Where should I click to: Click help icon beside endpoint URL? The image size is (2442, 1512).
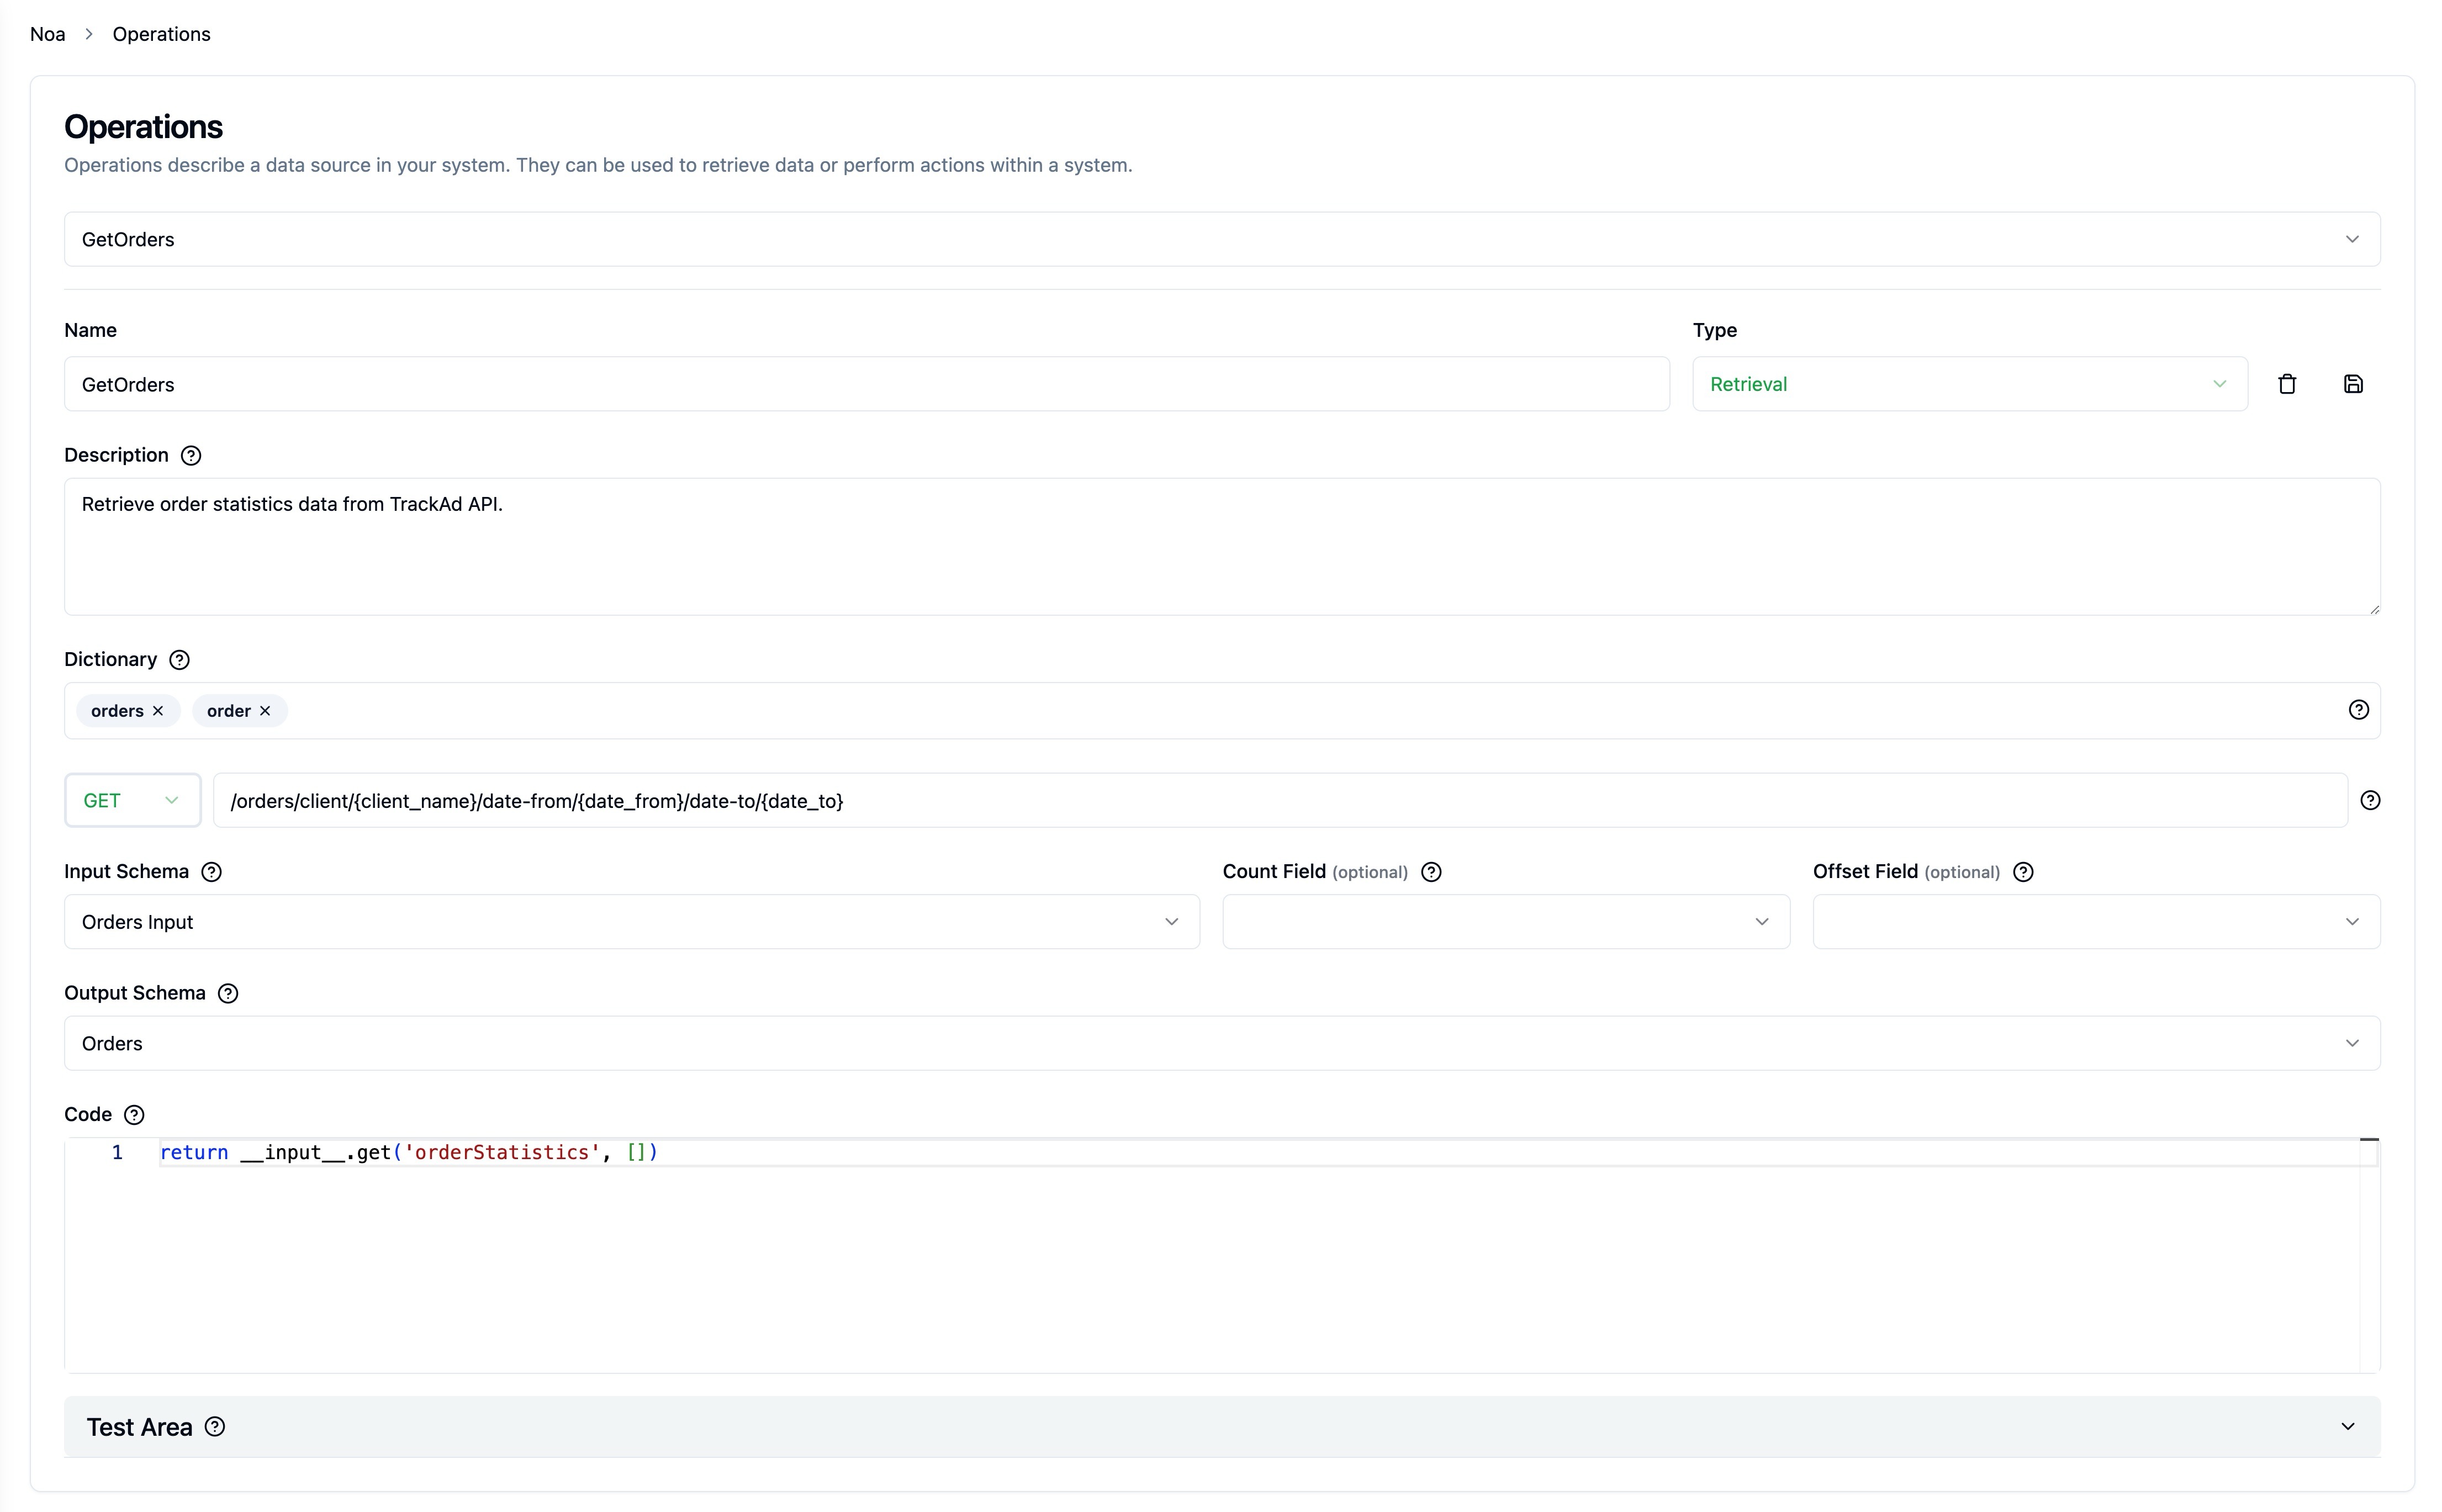[2370, 800]
